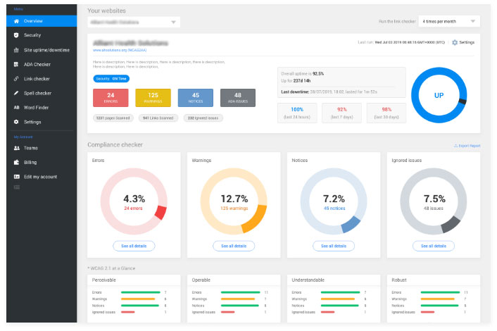Click the home icon beside Overview
Viewport: 497px width, 331px height.
pyautogui.click(x=16, y=21)
